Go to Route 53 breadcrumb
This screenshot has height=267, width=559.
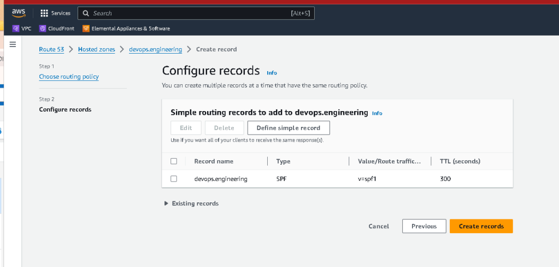point(51,49)
